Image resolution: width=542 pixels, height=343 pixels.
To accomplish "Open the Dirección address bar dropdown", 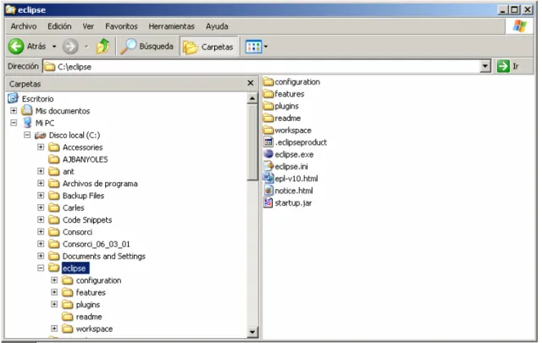I will (485, 66).
